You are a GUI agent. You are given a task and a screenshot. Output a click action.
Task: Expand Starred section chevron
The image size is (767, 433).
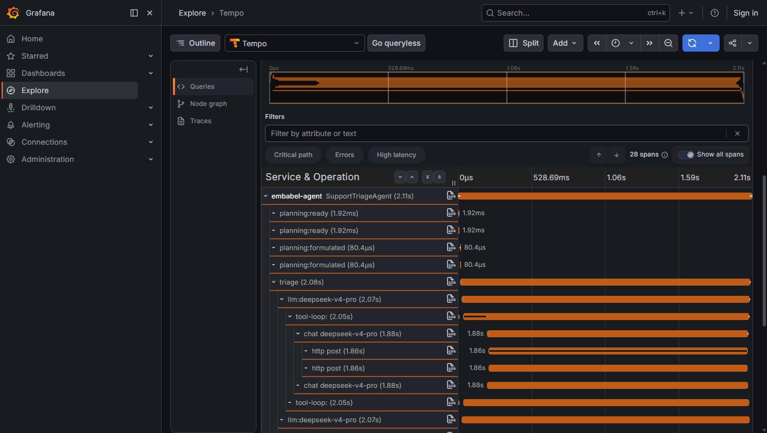point(151,56)
